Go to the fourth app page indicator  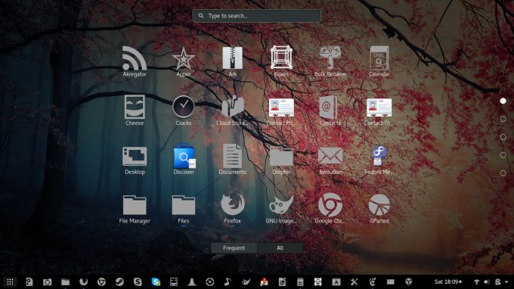click(x=503, y=155)
